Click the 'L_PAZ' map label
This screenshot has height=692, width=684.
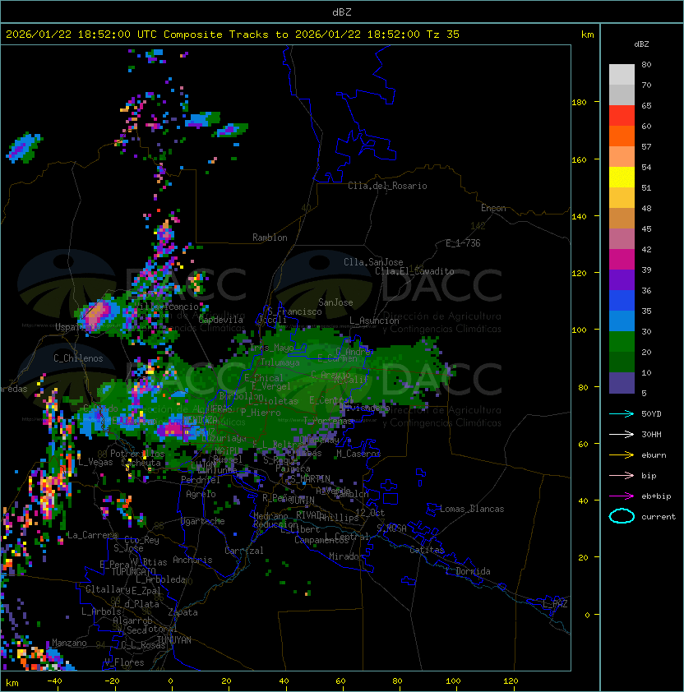(x=555, y=604)
